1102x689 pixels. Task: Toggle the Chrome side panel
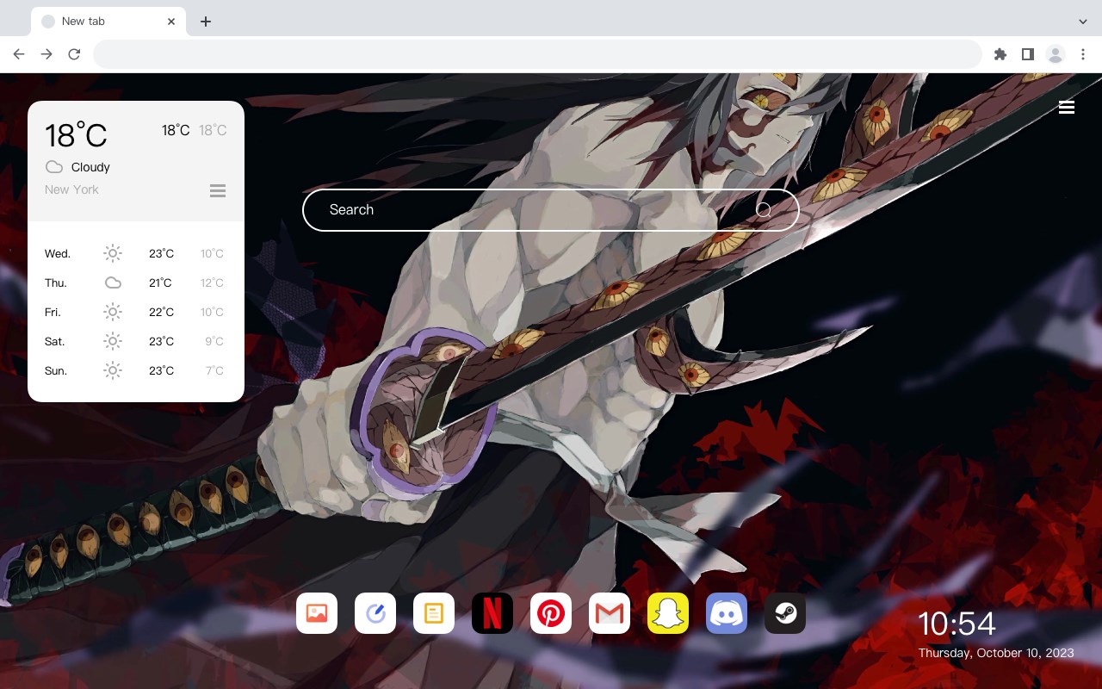coord(1028,54)
